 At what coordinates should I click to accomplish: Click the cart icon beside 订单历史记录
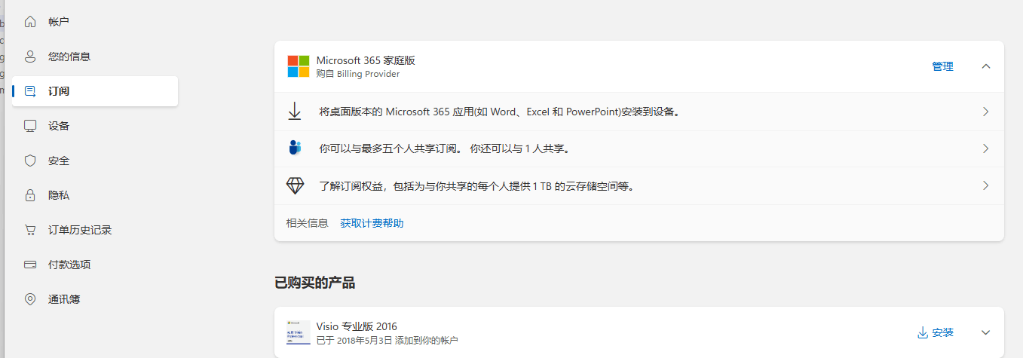[30, 230]
